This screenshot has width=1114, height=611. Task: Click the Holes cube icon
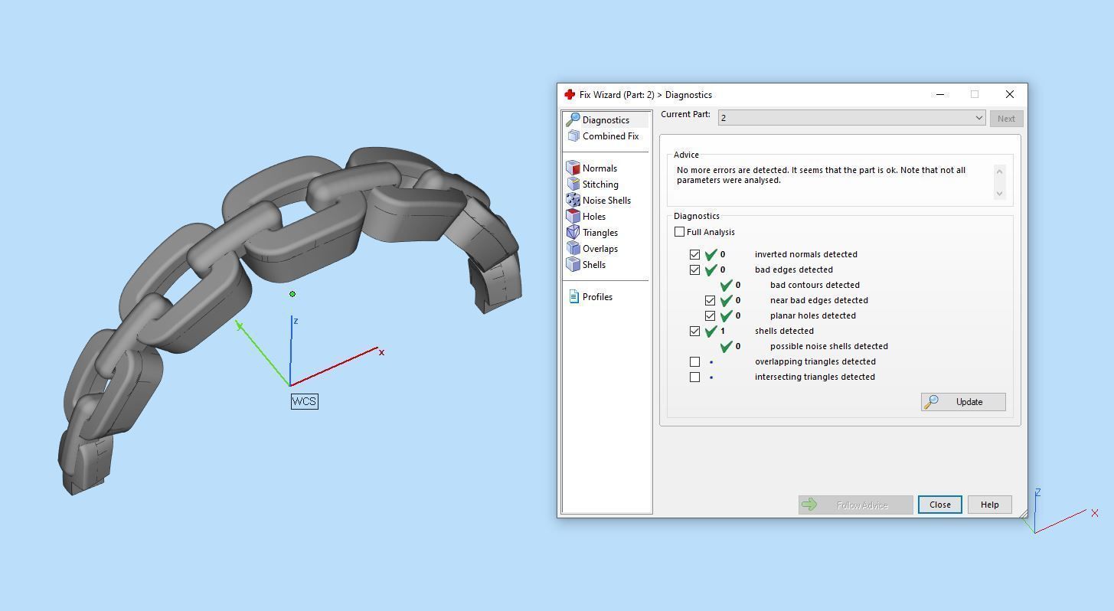pos(573,217)
